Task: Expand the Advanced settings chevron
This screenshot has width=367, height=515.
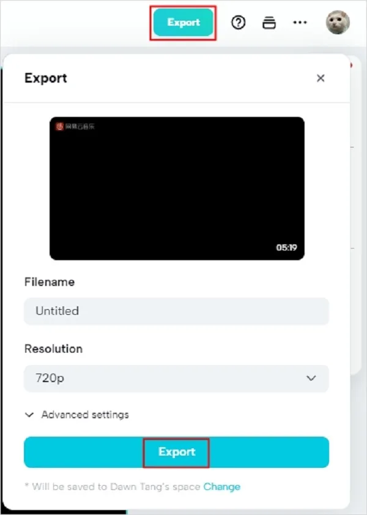Action: (x=29, y=415)
